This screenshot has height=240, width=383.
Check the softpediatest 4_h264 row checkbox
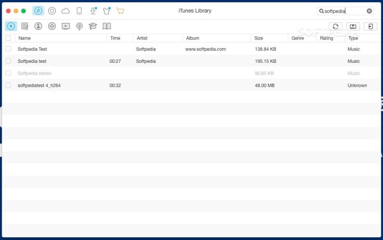8,85
